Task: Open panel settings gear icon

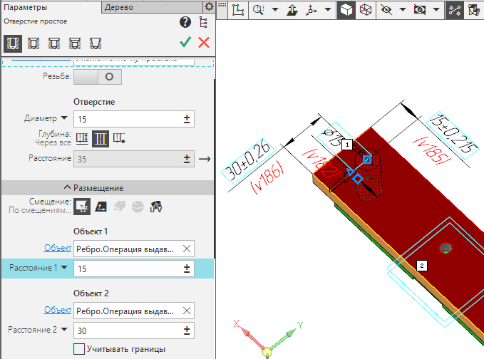Action: pos(209,6)
